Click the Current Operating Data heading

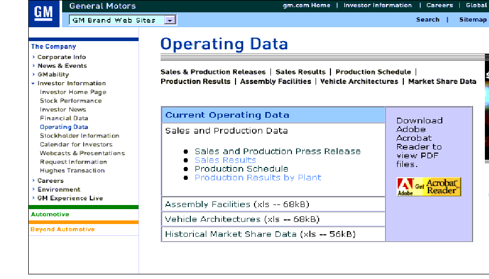click(x=227, y=115)
